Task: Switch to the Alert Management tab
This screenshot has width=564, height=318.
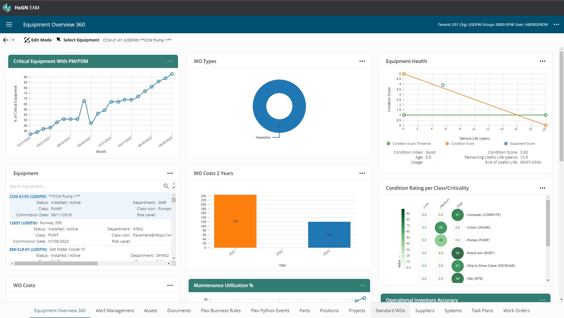Action: [x=115, y=310]
